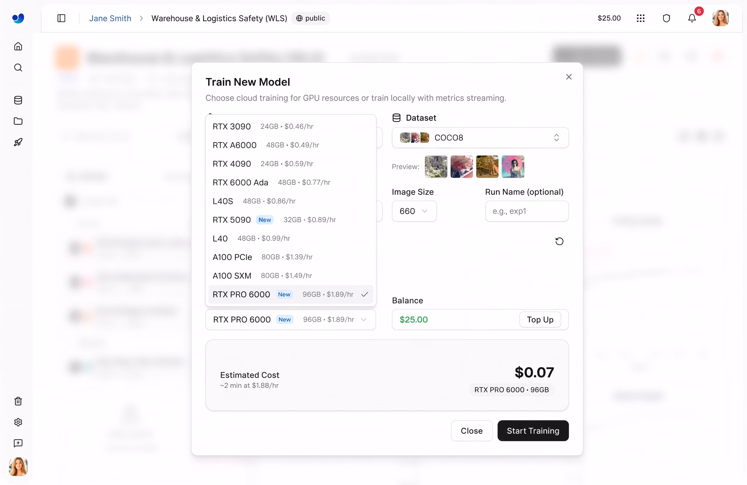The image size is (747, 485).
Task: Click the Top Up button
Action: click(x=540, y=319)
